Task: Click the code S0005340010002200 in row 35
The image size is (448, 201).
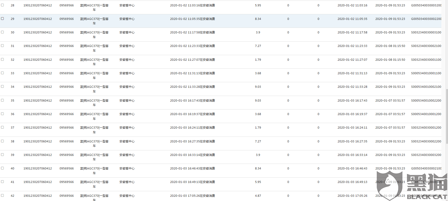Action: pyautogui.click(x=426, y=101)
